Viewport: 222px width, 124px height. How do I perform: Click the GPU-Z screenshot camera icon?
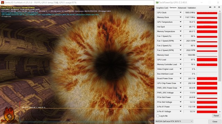[x=210, y=7]
